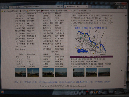Click the Mail link in footer
The height and width of the screenshot is (97, 129).
(x=18, y=82)
